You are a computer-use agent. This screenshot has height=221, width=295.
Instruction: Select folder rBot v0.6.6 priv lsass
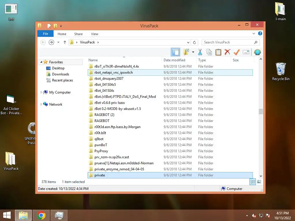(x=170, y=103)
